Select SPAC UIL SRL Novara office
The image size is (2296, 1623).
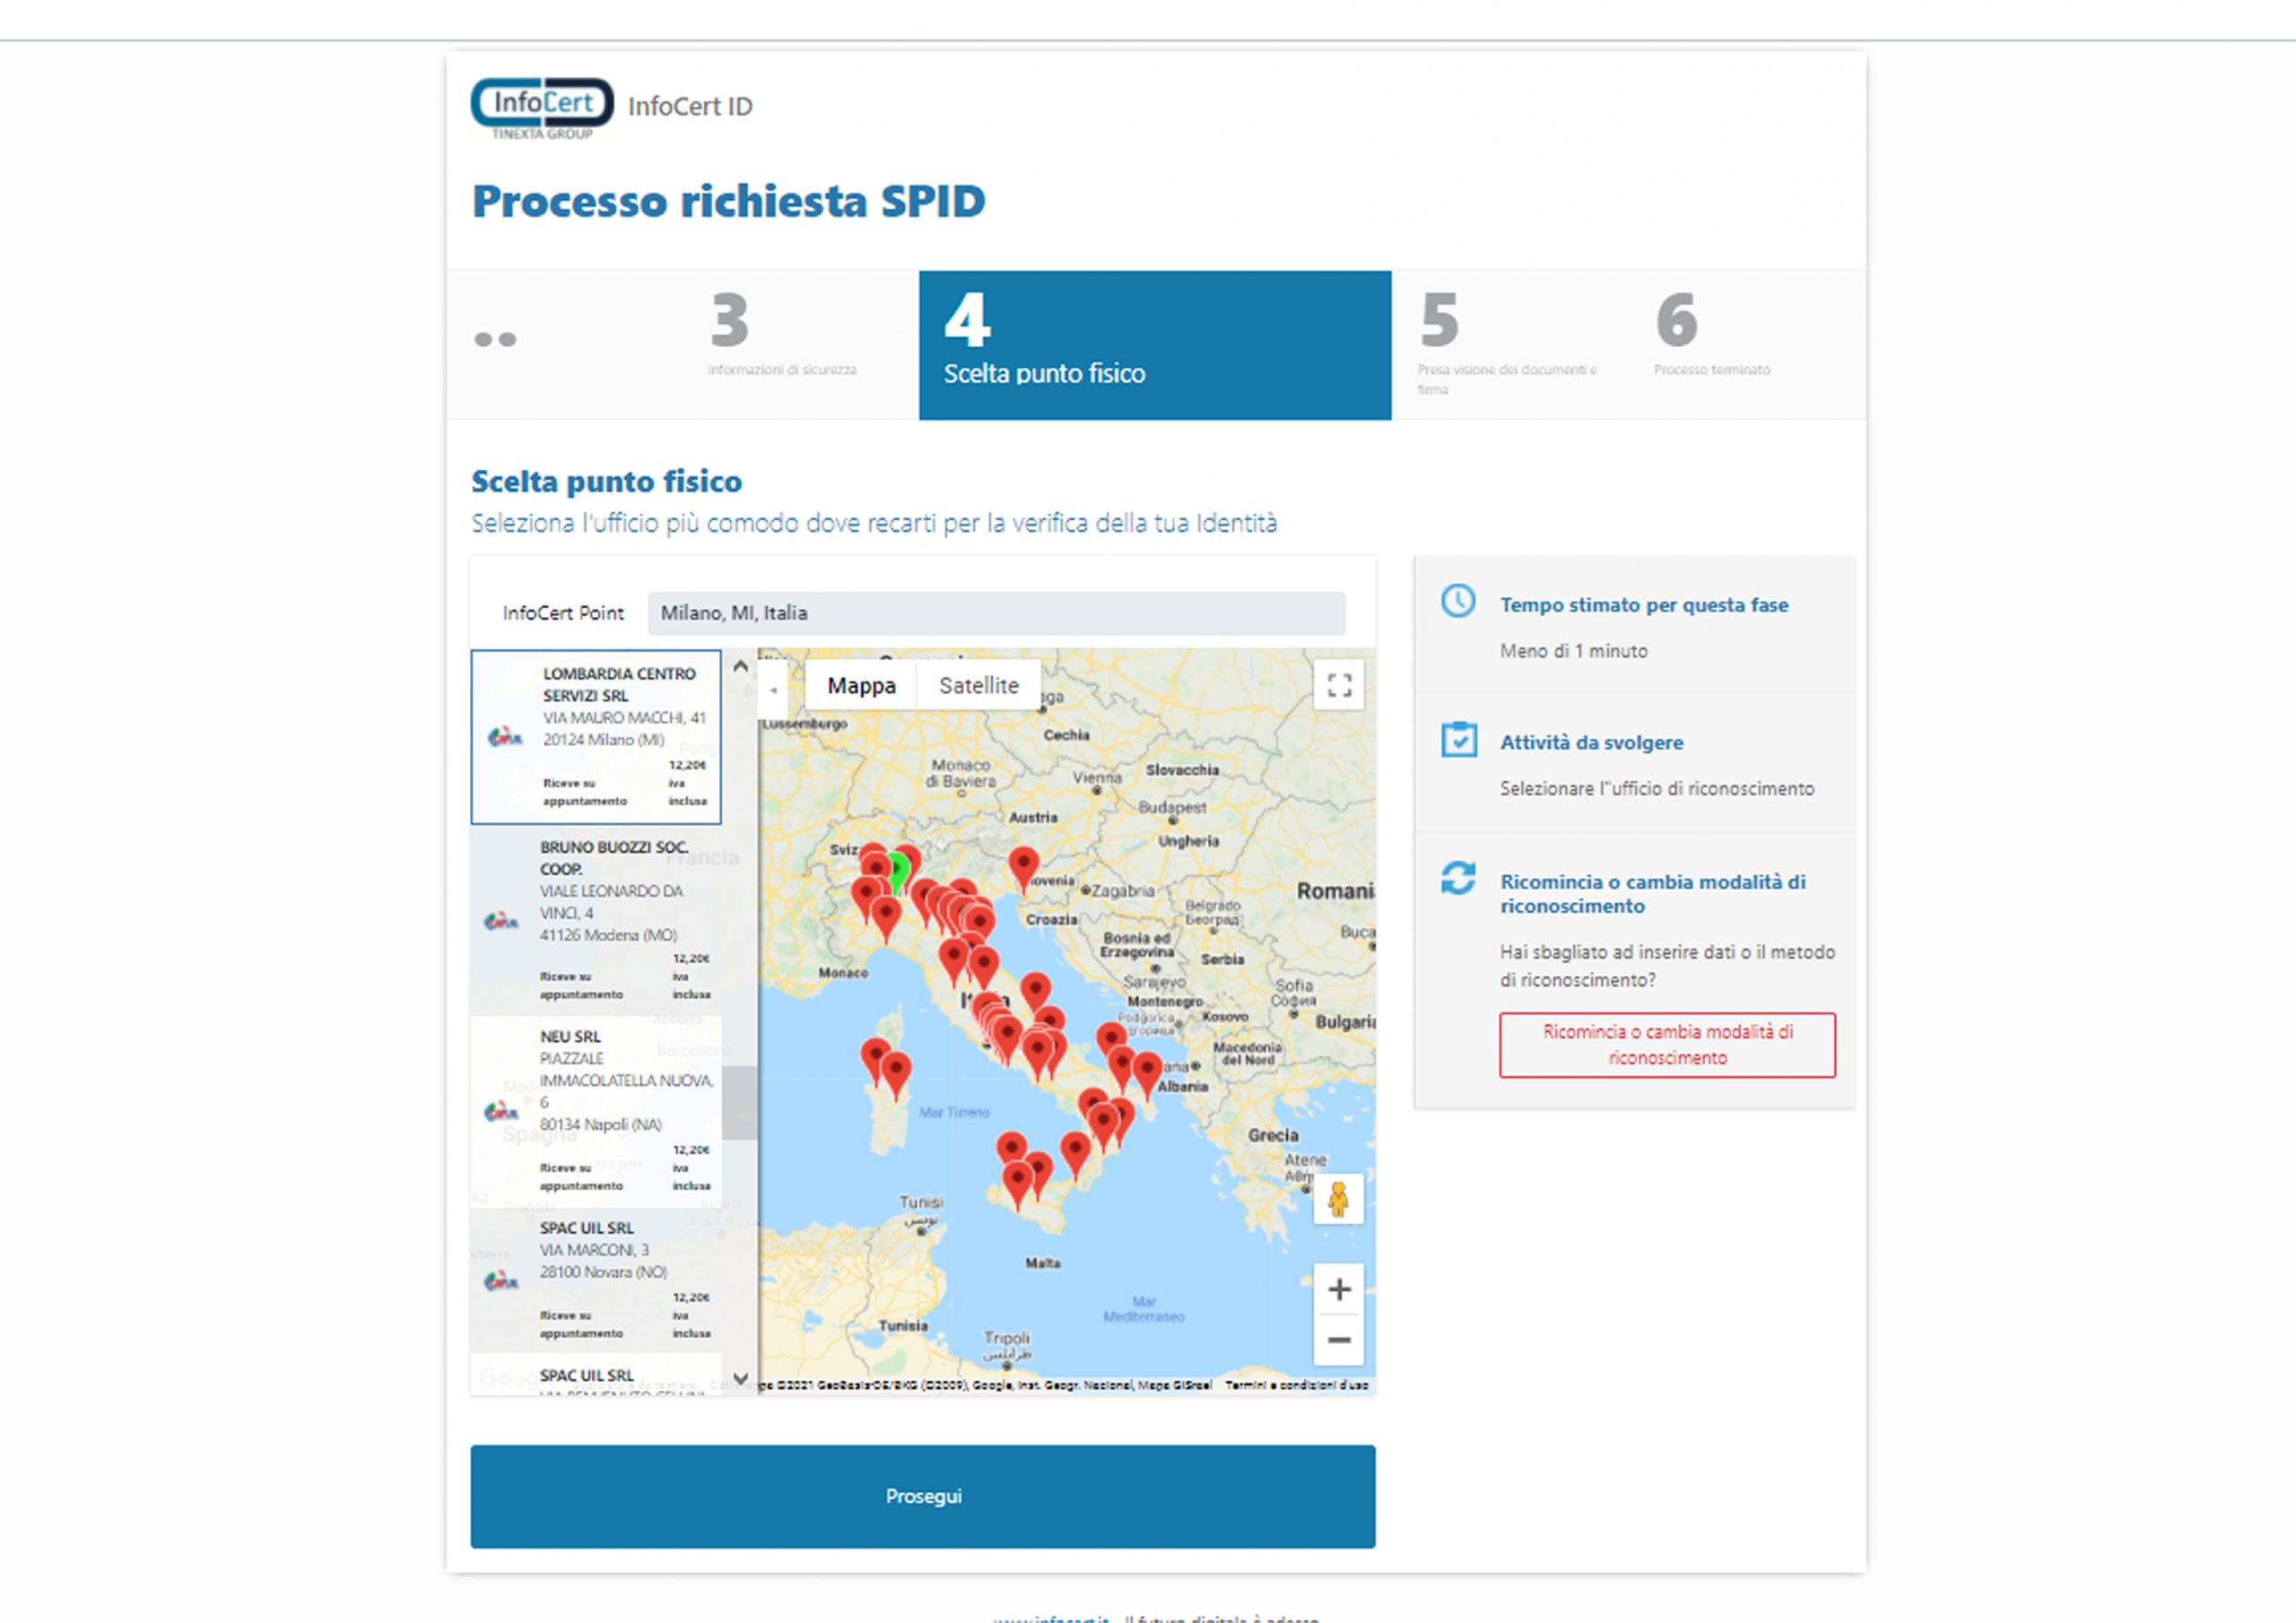(596, 1280)
